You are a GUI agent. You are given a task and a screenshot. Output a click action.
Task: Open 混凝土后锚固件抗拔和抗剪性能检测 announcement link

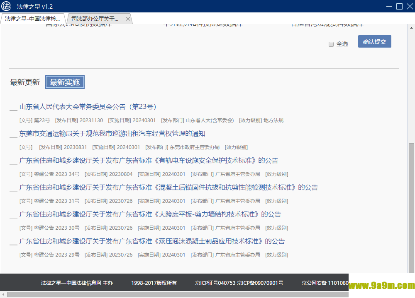[168, 187]
